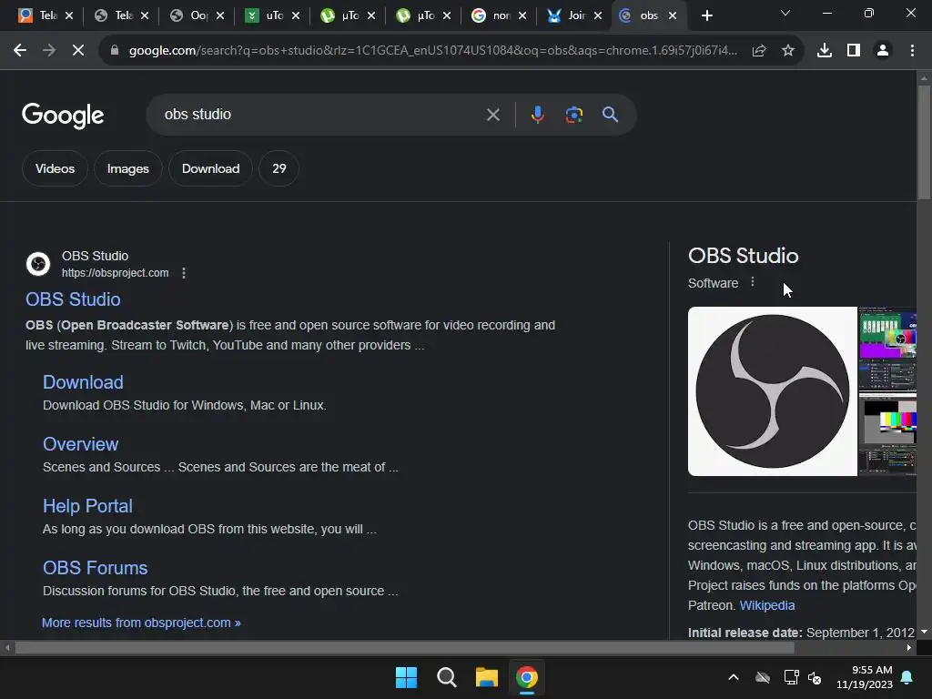
Task: Open the Chrome three-dot menu
Action: point(912,51)
